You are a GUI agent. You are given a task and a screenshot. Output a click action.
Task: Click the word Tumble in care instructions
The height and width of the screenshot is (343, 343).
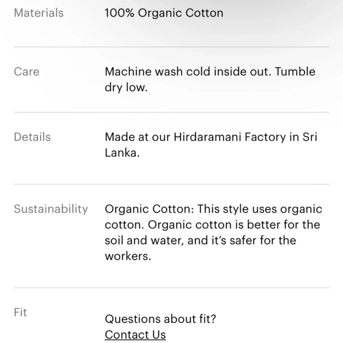(295, 72)
